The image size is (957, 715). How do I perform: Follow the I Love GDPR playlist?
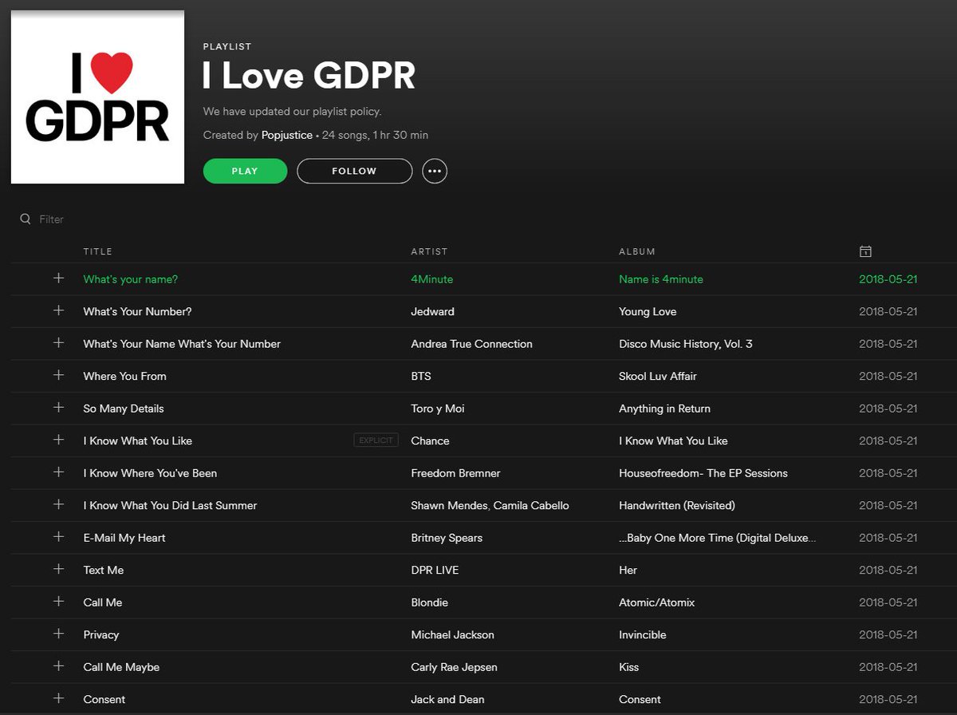(355, 171)
